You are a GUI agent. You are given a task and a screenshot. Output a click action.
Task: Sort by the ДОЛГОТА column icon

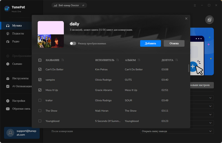[176, 60]
